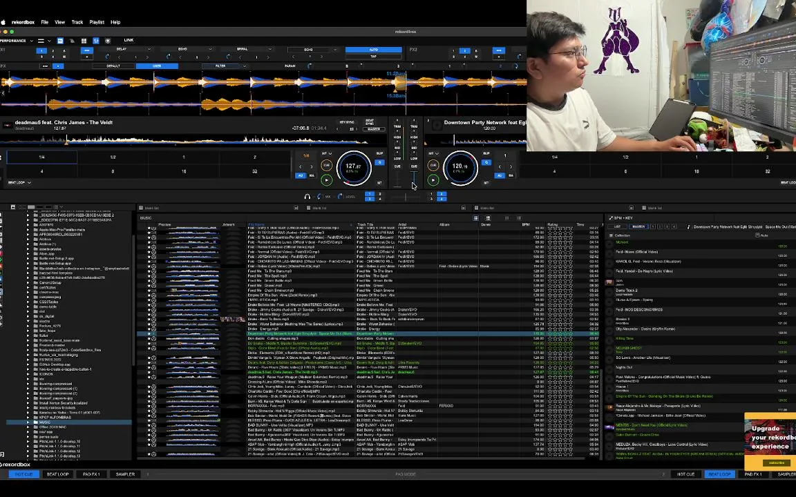Select highlighted Downtown Party Network track row
The width and height of the screenshot is (796, 497).
click(x=368, y=333)
